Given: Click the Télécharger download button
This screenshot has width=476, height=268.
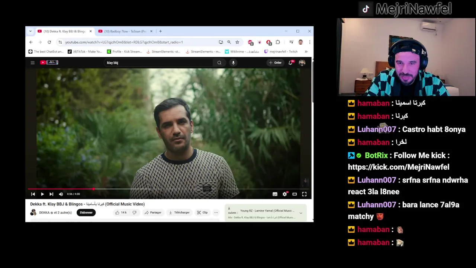Looking at the screenshot, I should pyautogui.click(x=179, y=213).
